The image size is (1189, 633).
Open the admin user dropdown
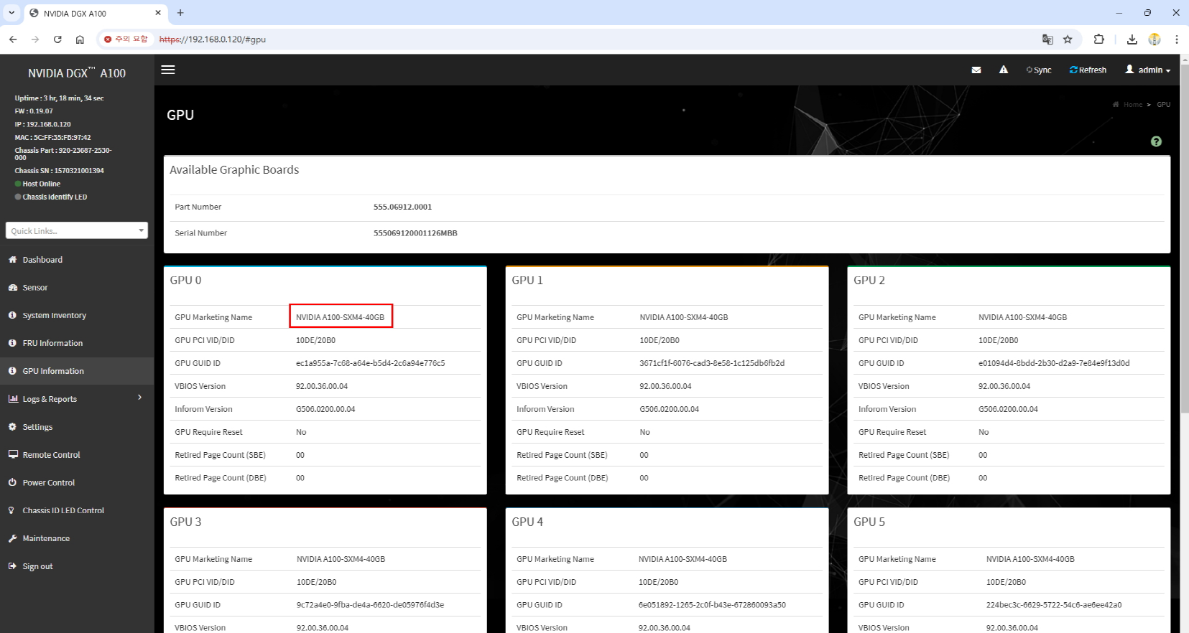click(x=1148, y=70)
